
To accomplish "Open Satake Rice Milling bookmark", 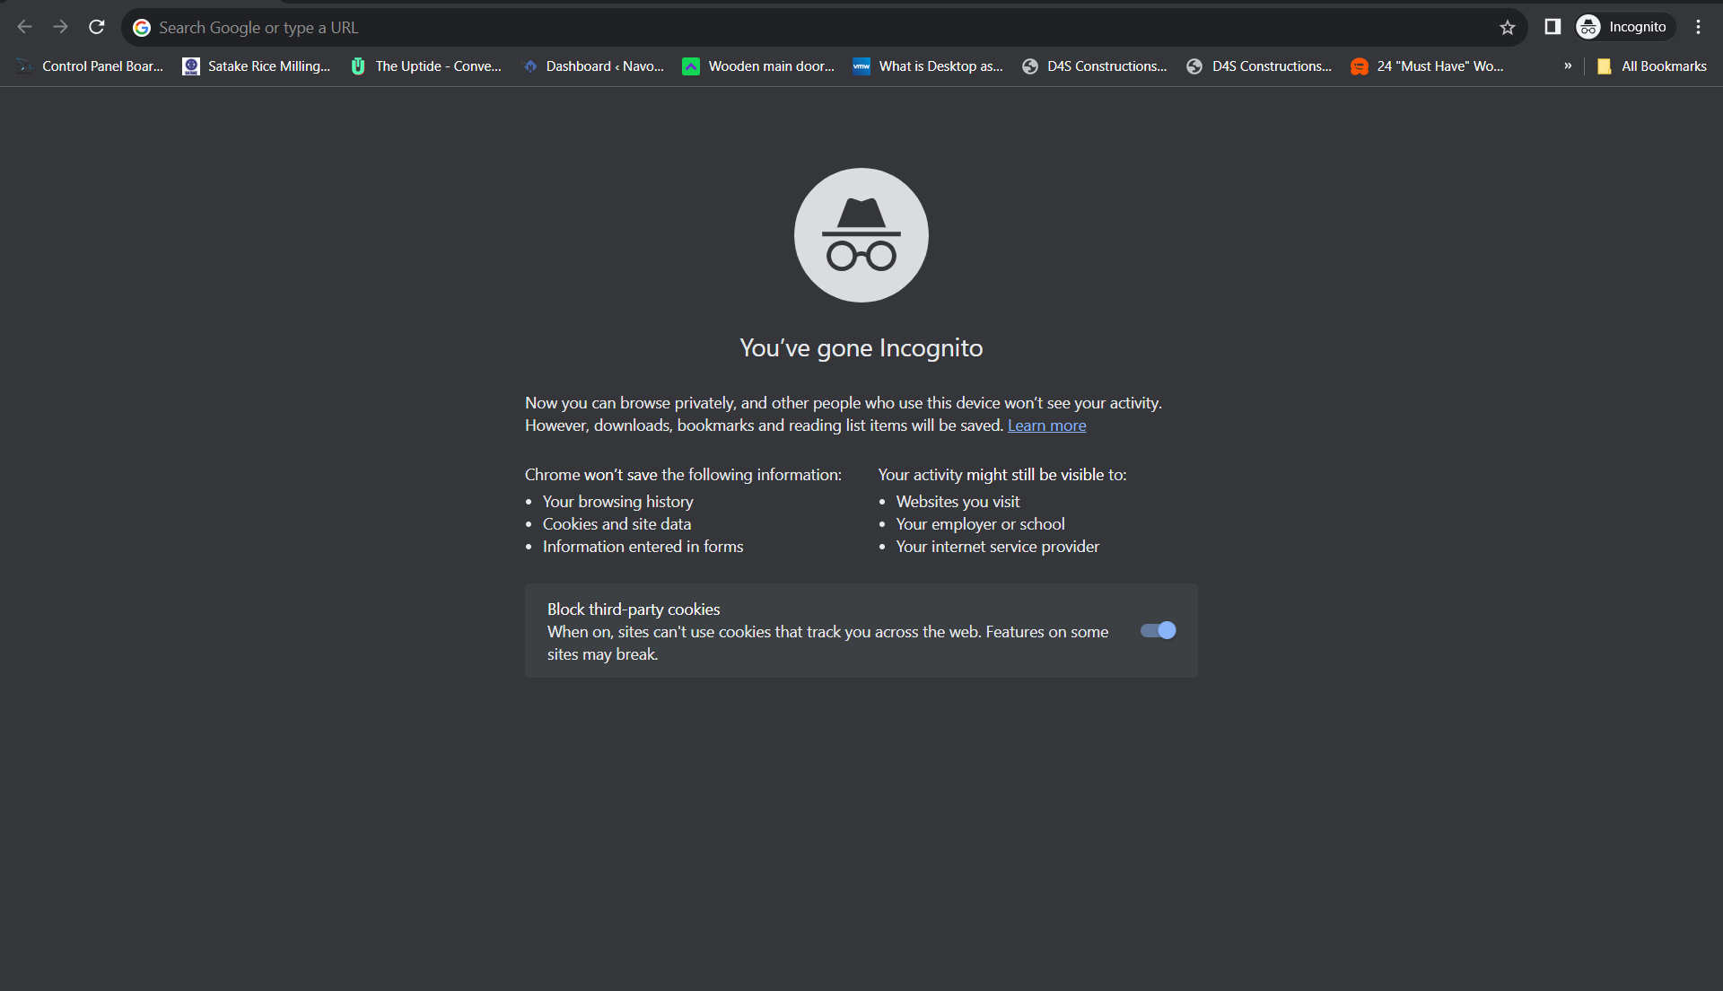I will (x=257, y=66).
